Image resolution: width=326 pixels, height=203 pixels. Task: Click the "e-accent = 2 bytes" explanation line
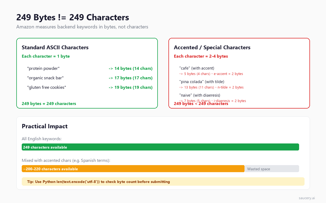click(211, 74)
